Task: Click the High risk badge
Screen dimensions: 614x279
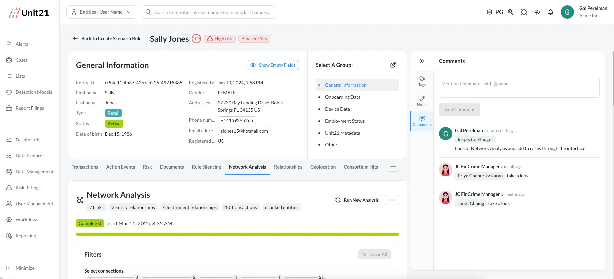Action: (x=220, y=39)
